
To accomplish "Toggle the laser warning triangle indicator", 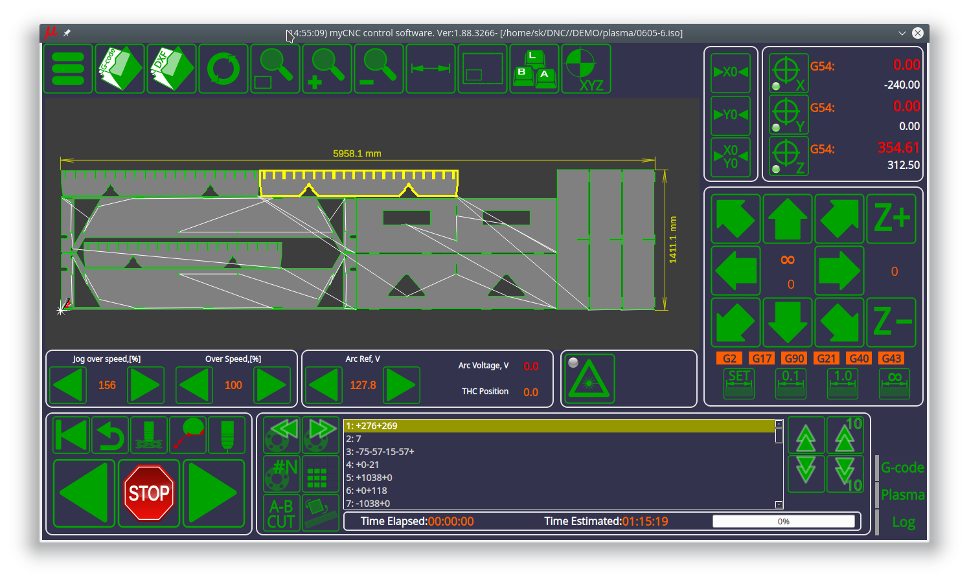I will 589,379.
